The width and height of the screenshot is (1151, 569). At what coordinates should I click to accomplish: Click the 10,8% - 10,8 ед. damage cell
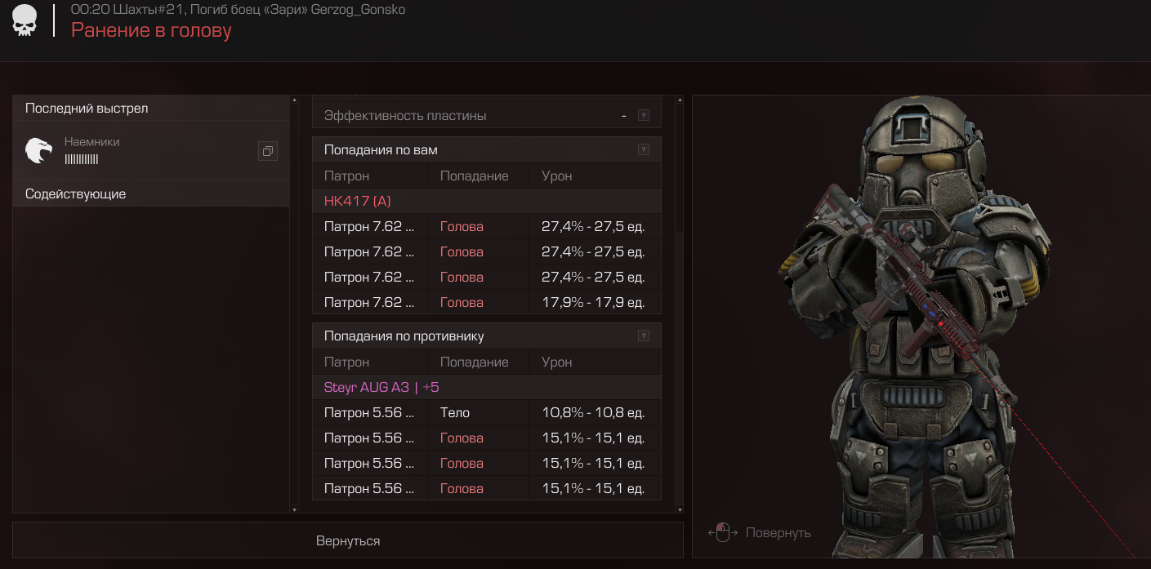[x=593, y=412]
